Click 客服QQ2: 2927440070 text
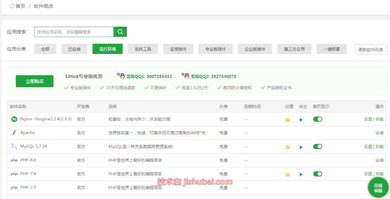The width and height of the screenshot is (390, 199). point(213,76)
